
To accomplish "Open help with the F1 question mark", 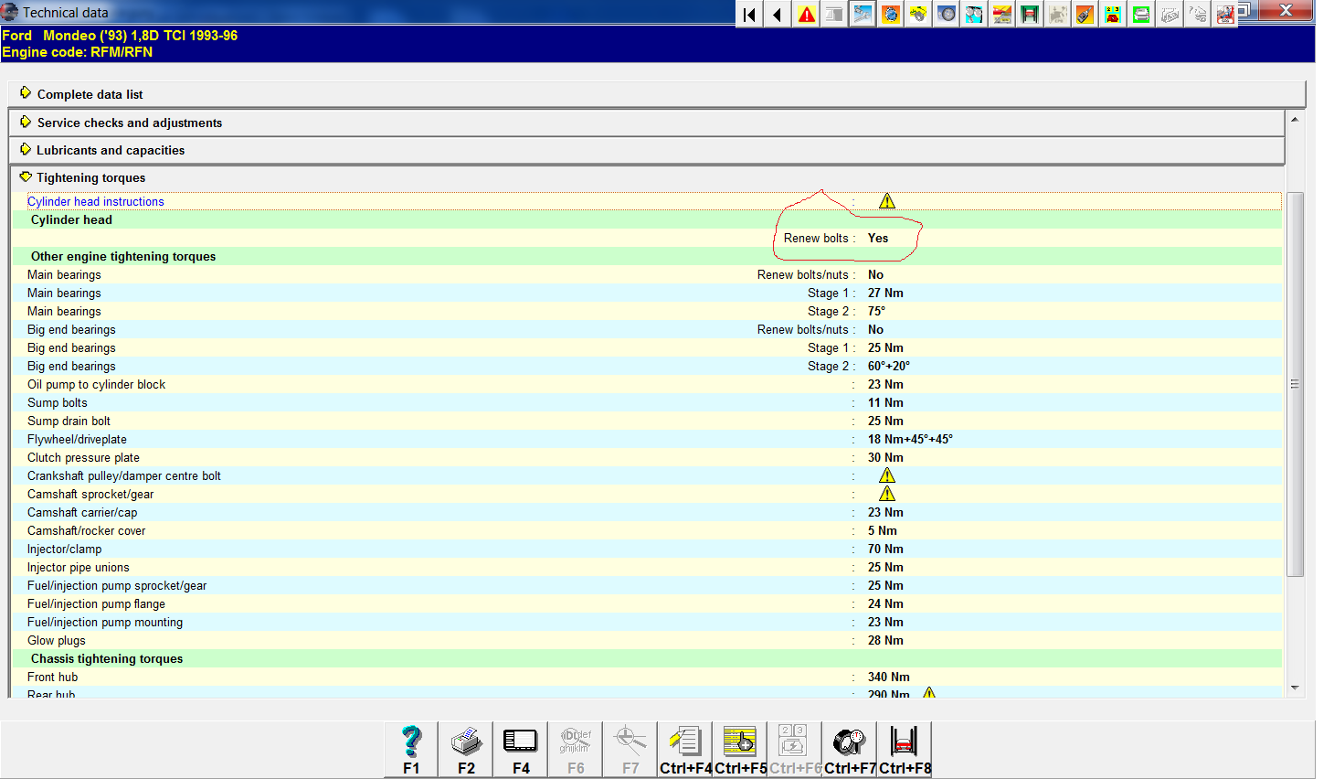I will tap(411, 749).
